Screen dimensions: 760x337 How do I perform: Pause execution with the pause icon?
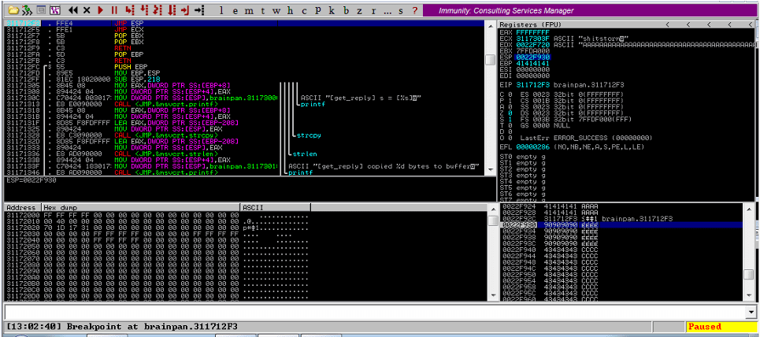(115, 10)
